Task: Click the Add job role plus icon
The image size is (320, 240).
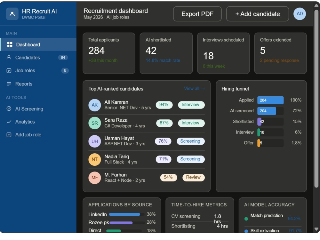Action: 9,135
